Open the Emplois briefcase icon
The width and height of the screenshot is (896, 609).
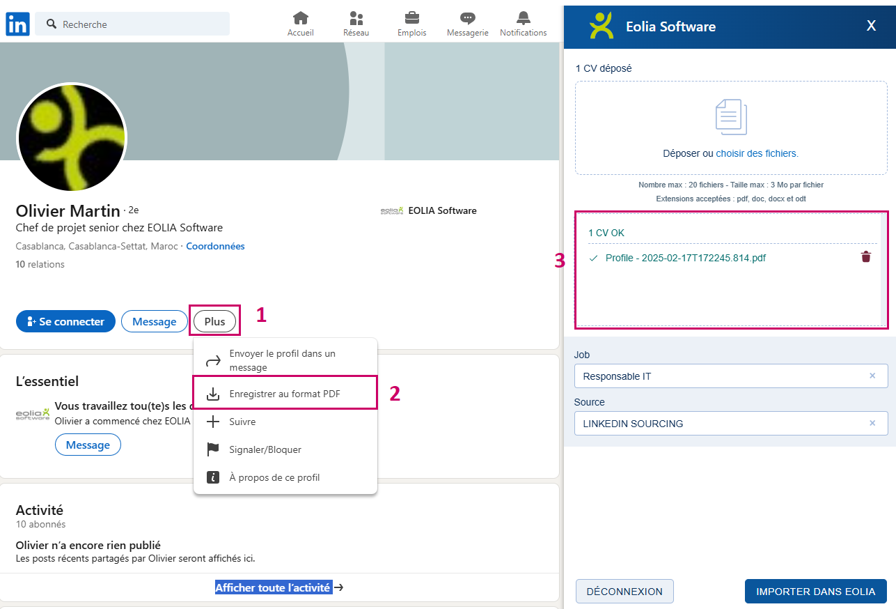pos(411,19)
